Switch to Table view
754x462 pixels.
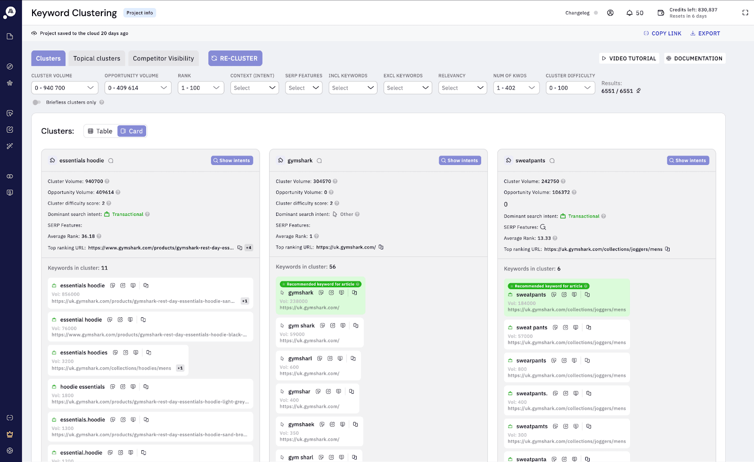(x=100, y=131)
